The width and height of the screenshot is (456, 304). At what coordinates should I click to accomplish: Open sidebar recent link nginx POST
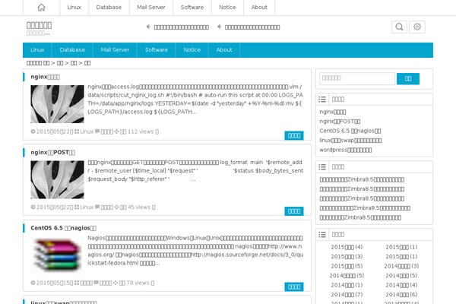[x=340, y=122]
